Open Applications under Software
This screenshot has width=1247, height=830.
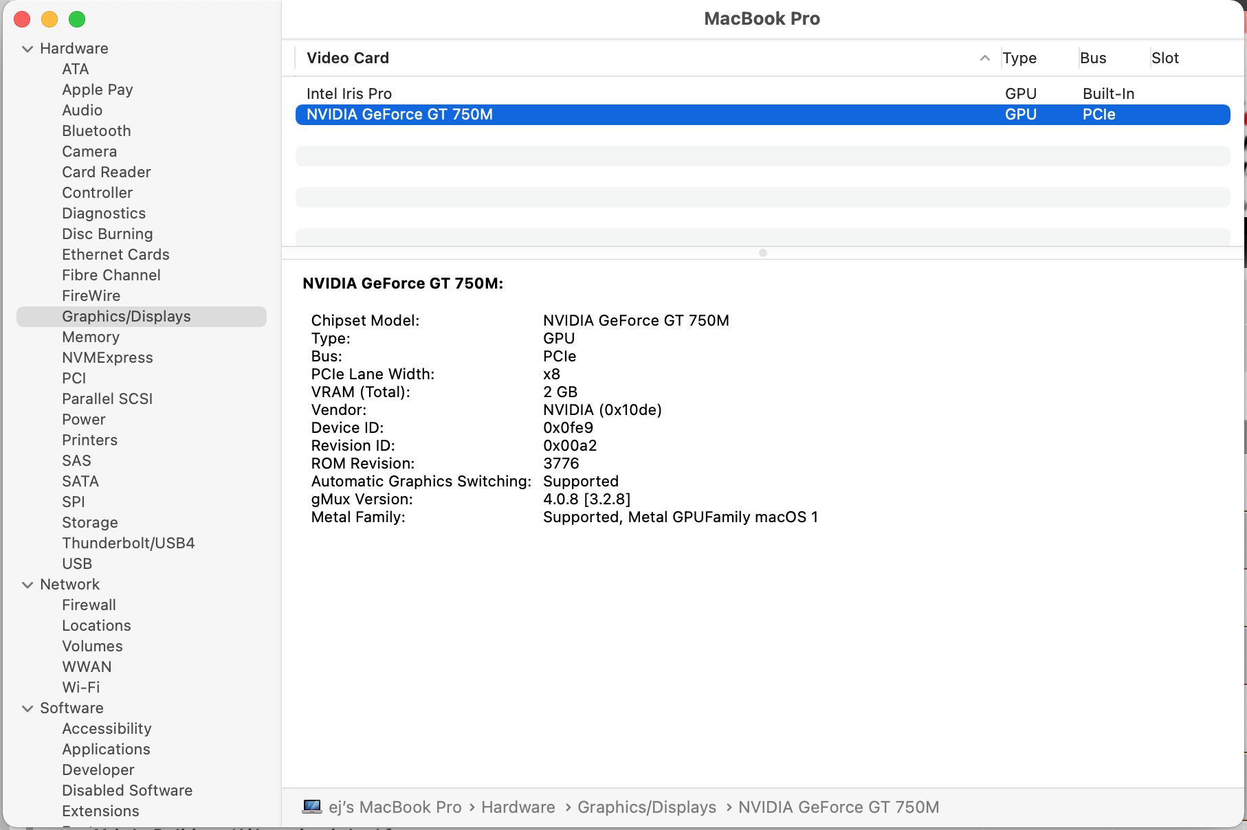click(x=106, y=750)
